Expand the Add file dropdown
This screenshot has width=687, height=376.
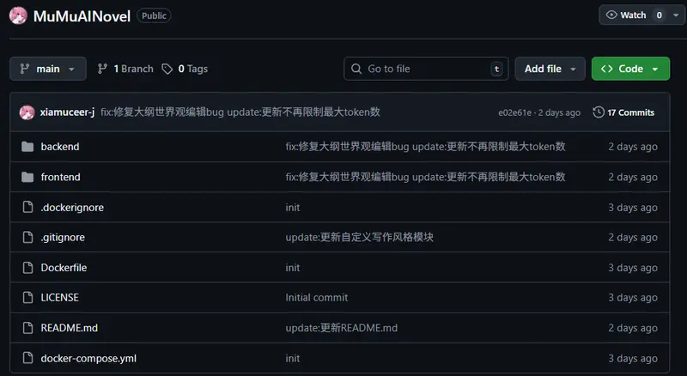(x=550, y=69)
